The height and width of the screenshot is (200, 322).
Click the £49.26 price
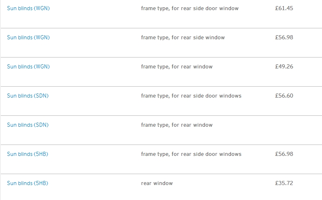284,67
